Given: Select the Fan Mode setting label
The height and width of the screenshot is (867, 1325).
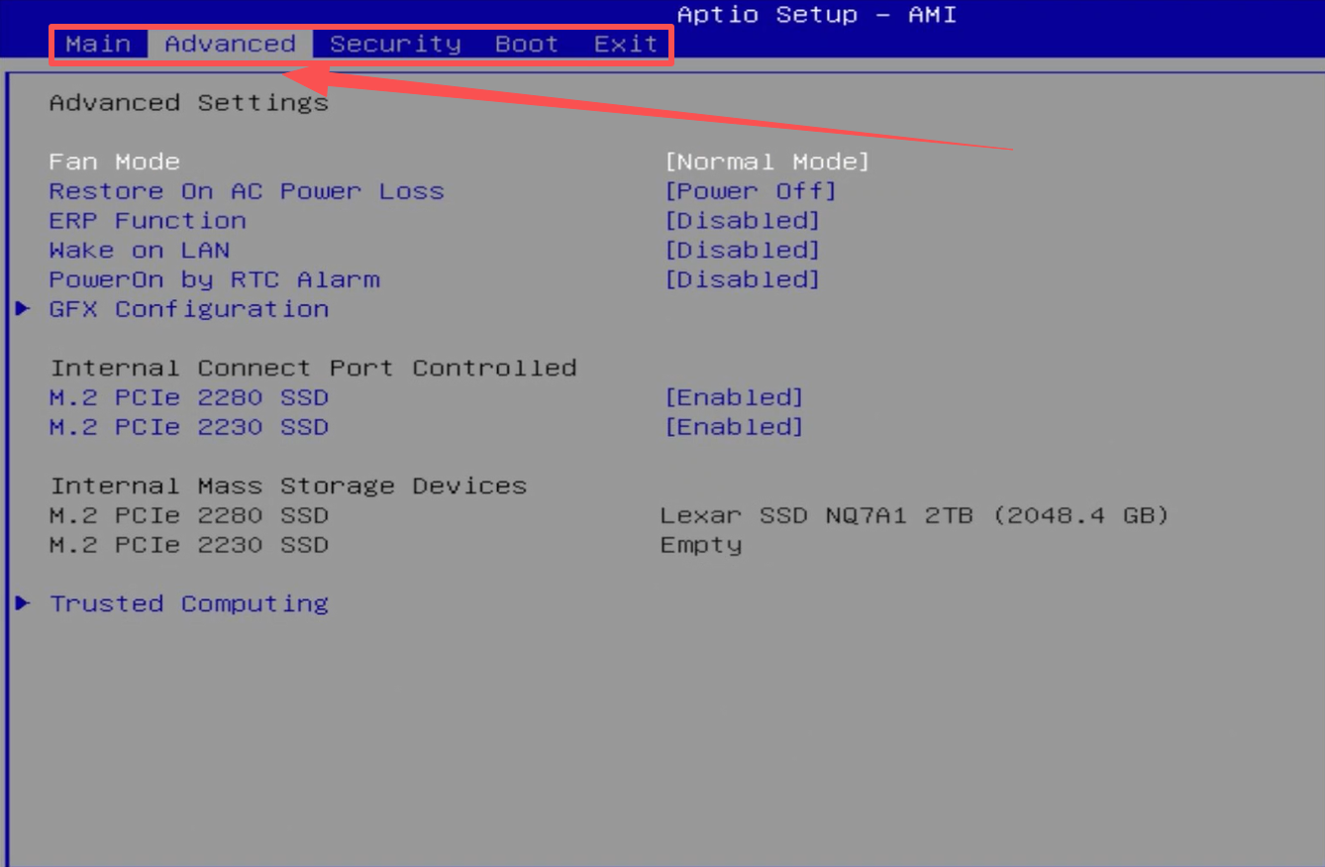Looking at the screenshot, I should click(x=115, y=162).
